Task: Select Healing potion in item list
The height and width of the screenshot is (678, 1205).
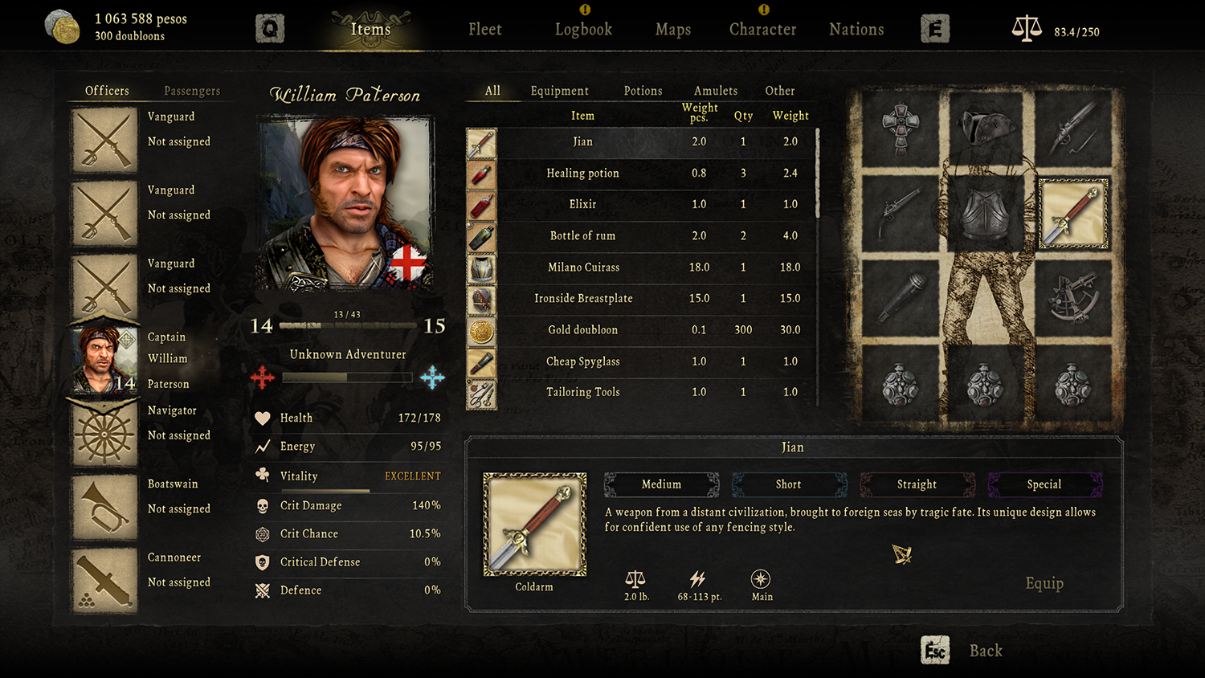Action: click(641, 174)
